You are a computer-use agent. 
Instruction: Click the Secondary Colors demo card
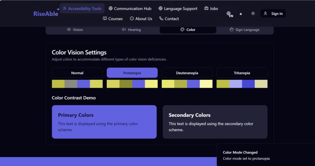215,122
